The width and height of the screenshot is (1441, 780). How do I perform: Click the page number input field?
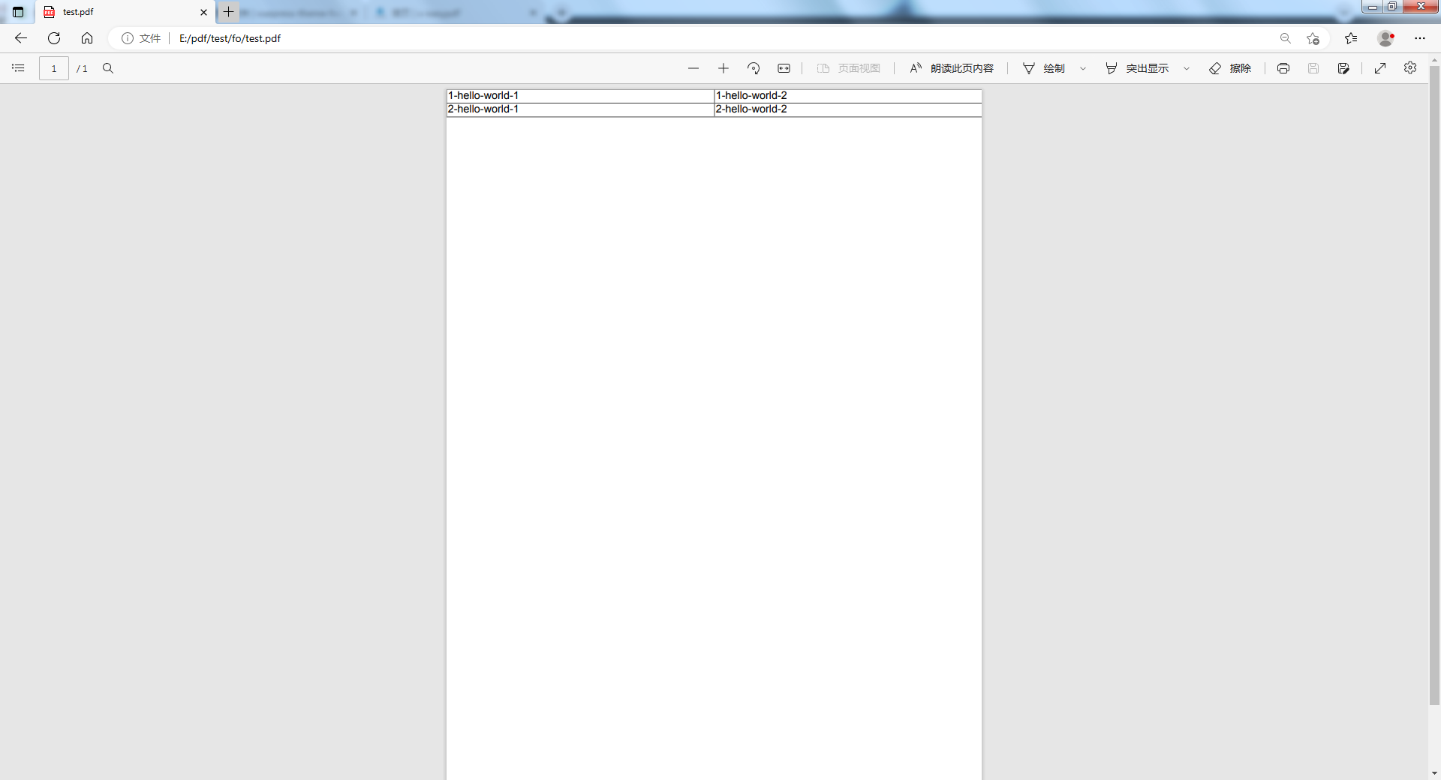pyautogui.click(x=54, y=68)
